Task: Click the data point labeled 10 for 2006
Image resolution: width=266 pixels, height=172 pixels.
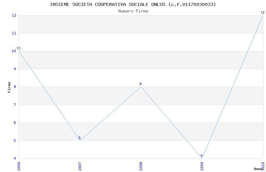Action: pos(19,48)
